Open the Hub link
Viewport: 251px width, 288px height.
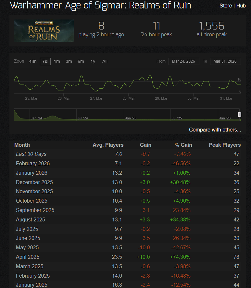click(241, 6)
